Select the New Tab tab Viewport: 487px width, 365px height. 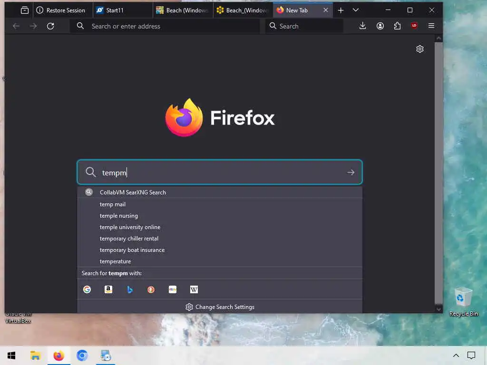(x=297, y=10)
